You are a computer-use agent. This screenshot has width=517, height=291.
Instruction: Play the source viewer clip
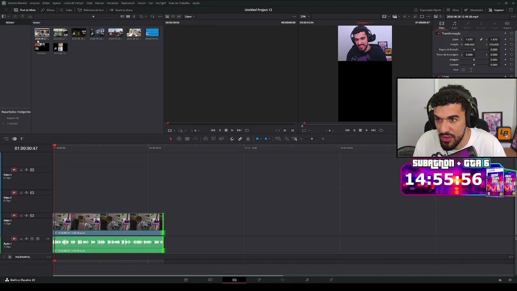pos(232,130)
